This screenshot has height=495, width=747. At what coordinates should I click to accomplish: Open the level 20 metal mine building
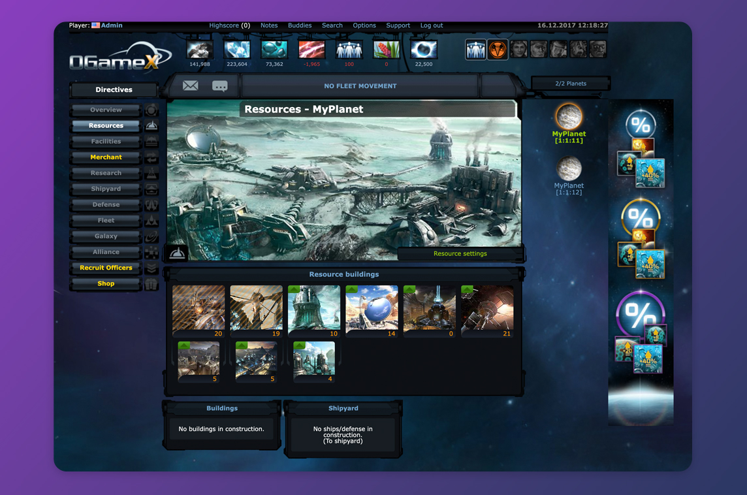click(199, 311)
